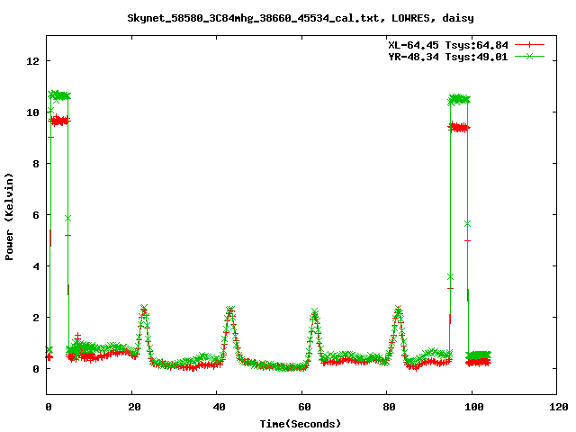Screen dimensions: 576x432
Task: Click the y-axis tick label 6
Action: [36, 215]
